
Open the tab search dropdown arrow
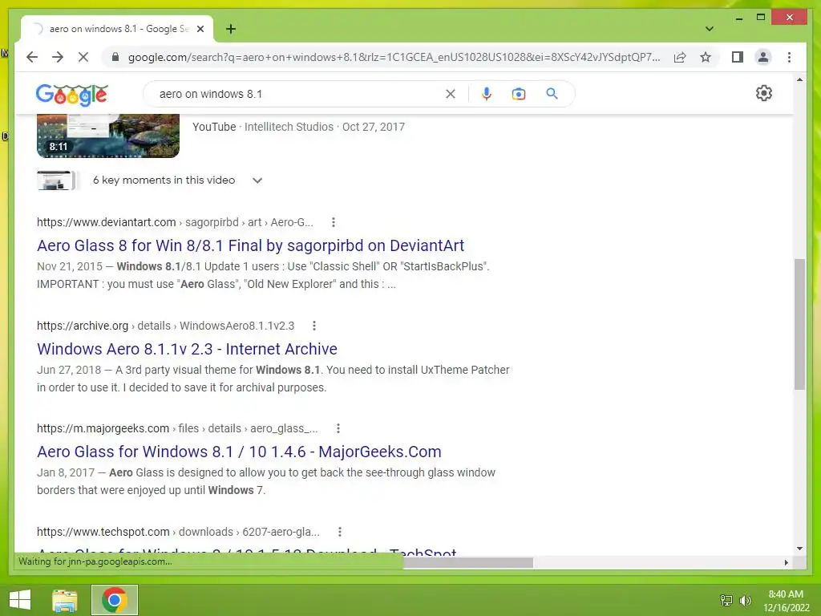(710, 29)
